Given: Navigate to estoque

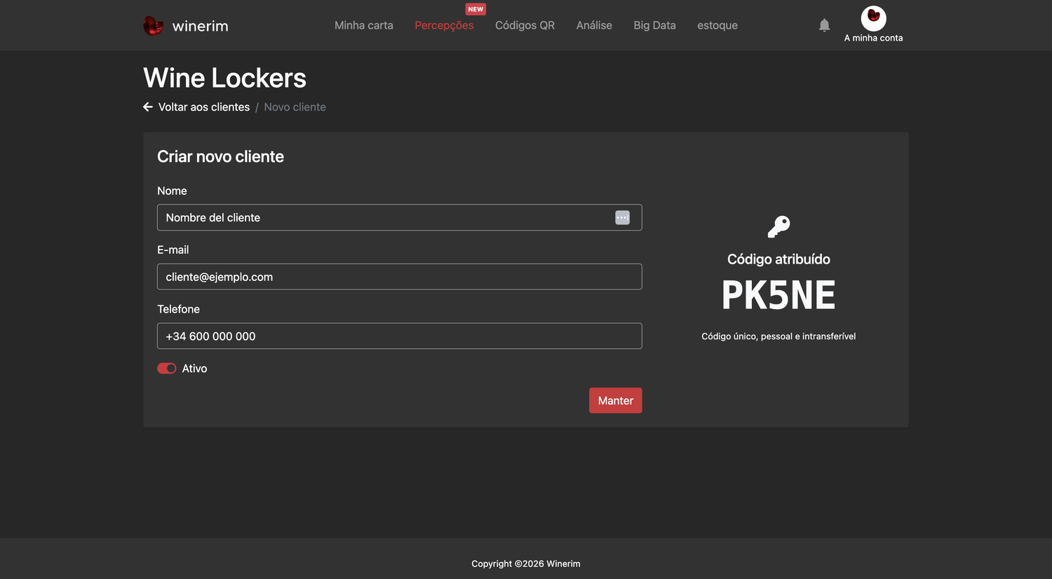Looking at the screenshot, I should pyautogui.click(x=717, y=25).
